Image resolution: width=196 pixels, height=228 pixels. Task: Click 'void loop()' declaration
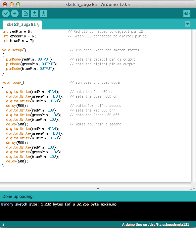(13, 83)
